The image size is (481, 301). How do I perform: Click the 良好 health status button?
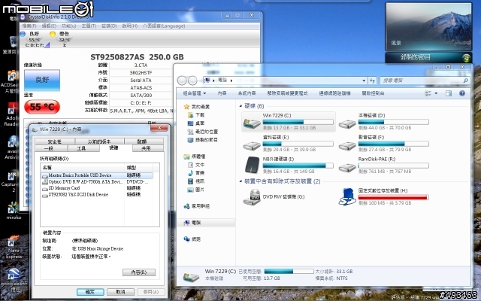(x=42, y=80)
